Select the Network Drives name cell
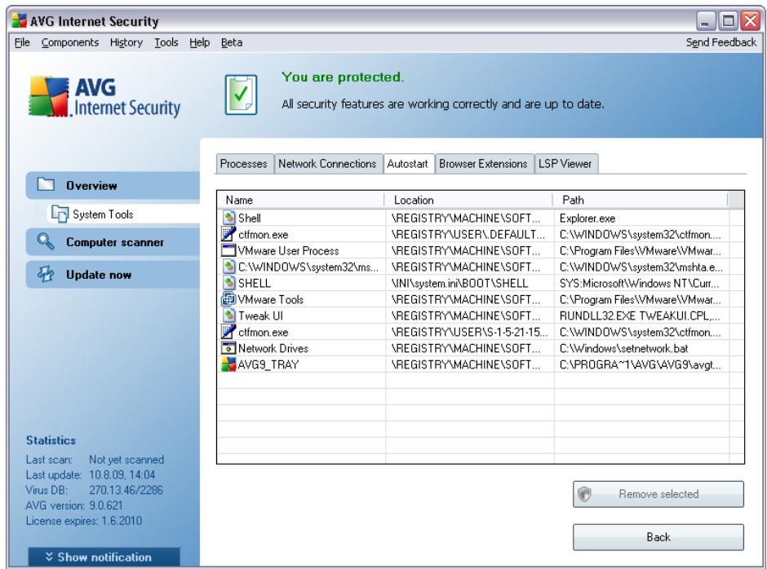Image resolution: width=767 pixels, height=569 pixels. point(301,348)
